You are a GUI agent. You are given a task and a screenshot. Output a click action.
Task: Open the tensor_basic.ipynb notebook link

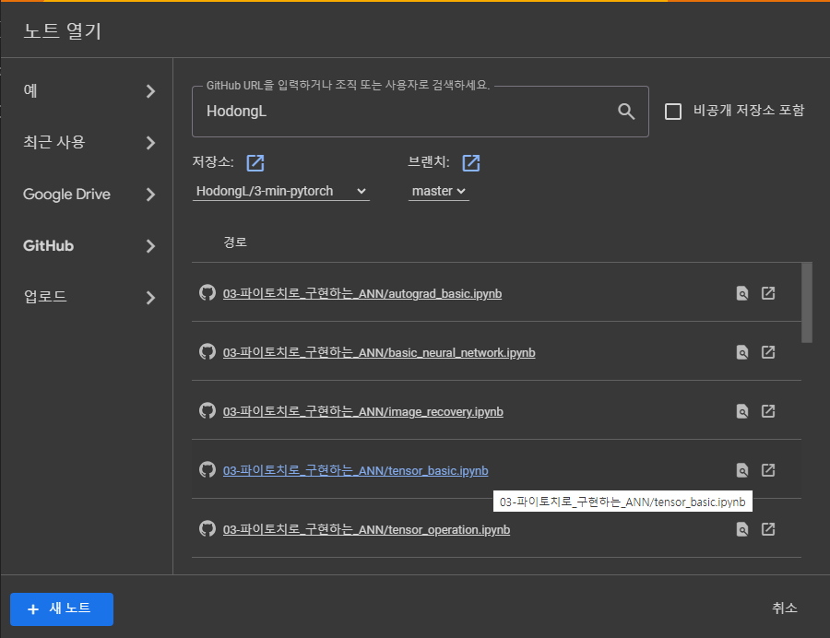(x=355, y=471)
